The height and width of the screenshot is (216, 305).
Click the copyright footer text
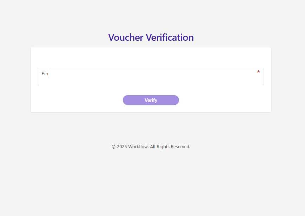click(151, 147)
